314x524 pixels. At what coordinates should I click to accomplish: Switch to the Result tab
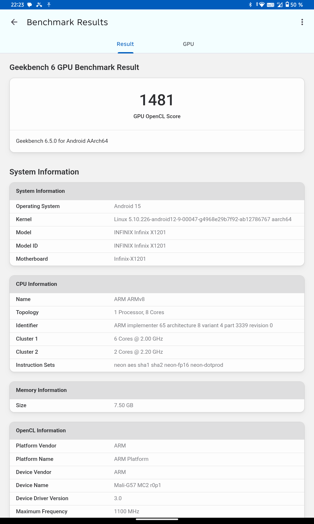125,44
